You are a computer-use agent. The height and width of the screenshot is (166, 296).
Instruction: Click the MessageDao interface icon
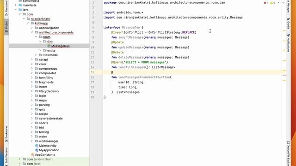point(49,46)
